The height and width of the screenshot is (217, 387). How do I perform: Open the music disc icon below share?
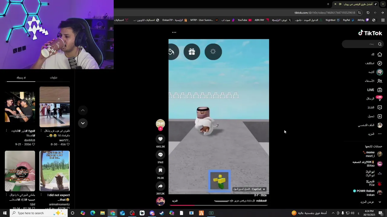pyautogui.click(x=161, y=201)
